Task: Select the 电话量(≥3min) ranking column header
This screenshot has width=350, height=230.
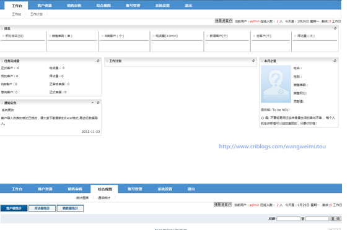Action: [x=167, y=36]
